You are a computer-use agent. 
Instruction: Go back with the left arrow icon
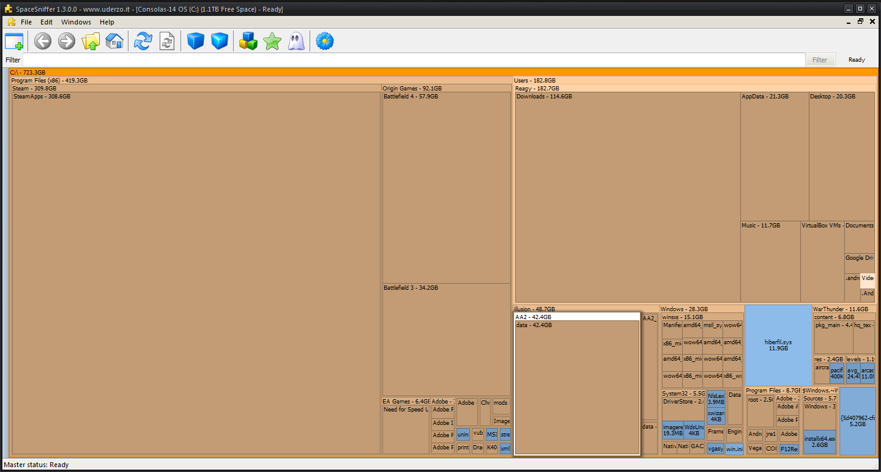tap(42, 42)
